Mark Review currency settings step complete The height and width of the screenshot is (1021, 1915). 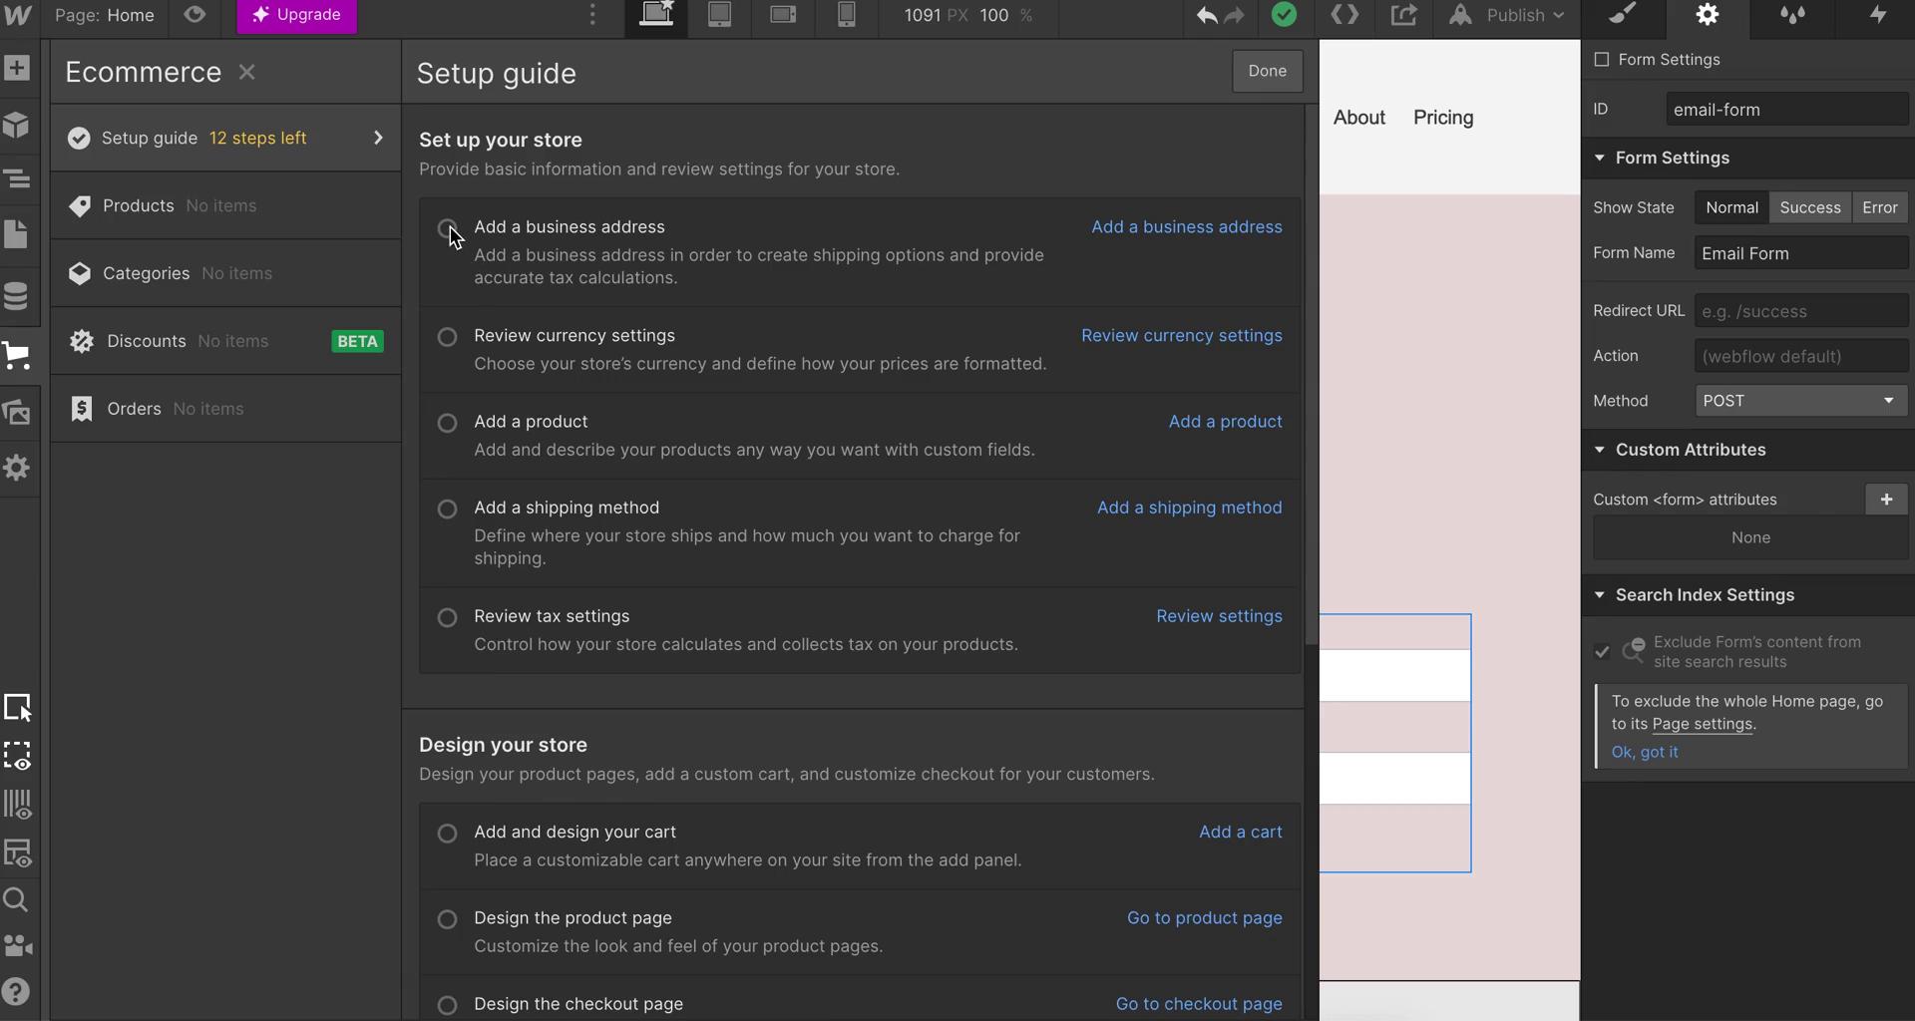tap(448, 337)
